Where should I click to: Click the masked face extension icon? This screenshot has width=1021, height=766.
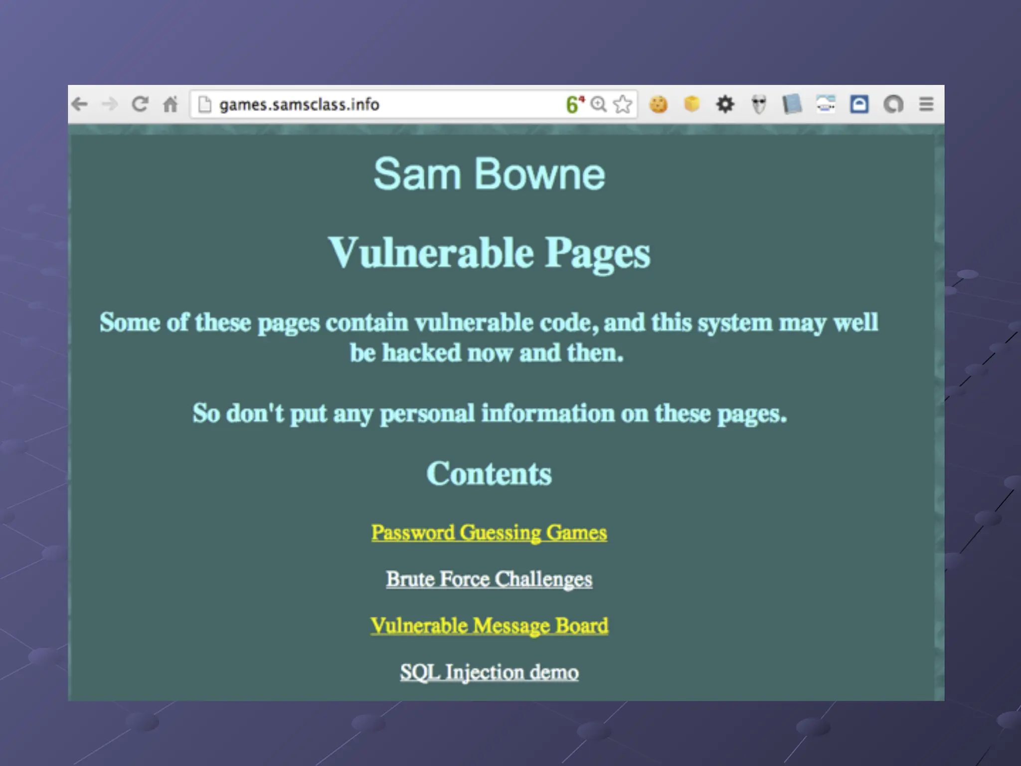[759, 105]
